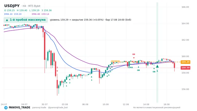Viewport: 197px width, 111px height.
Task: Click the green number 2 marker
Action: (70, 83)
